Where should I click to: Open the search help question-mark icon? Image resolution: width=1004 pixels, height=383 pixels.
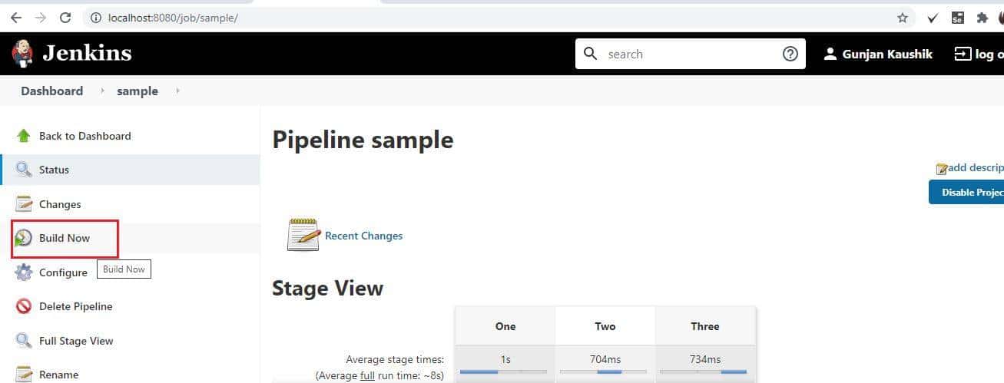[x=790, y=54]
